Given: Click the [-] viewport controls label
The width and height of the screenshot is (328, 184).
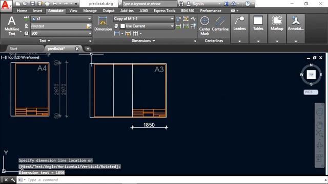Looking at the screenshot, I should pyautogui.click(x=3, y=57).
